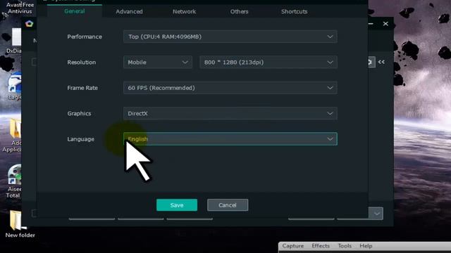The width and height of the screenshot is (451, 253).
Task: Close the emulator window behind the dialog
Action: point(385,24)
